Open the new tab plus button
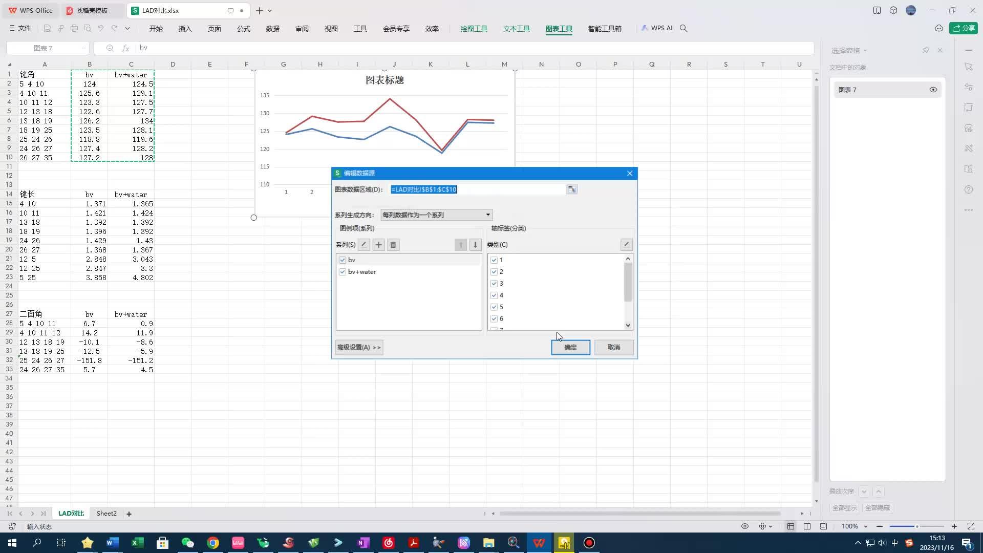The image size is (983, 553). [x=260, y=11]
